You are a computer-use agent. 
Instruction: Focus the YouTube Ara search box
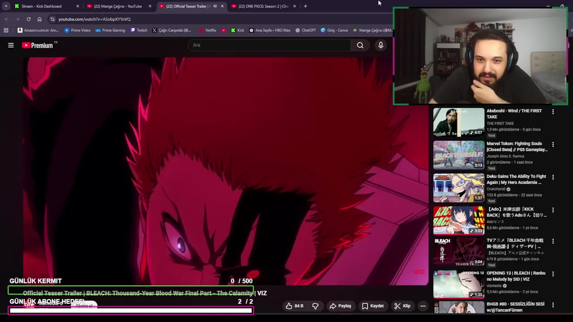coord(269,45)
